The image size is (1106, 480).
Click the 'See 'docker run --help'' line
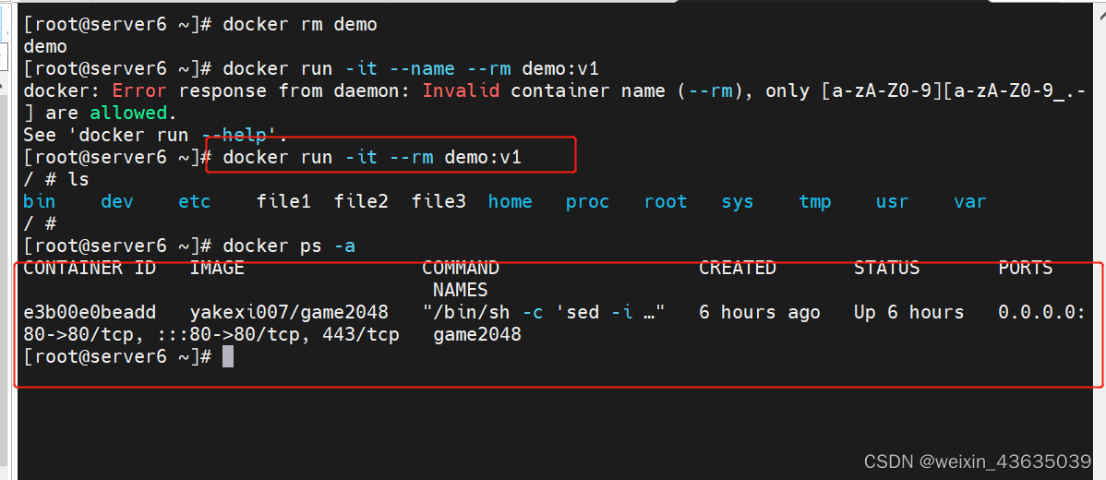(156, 135)
